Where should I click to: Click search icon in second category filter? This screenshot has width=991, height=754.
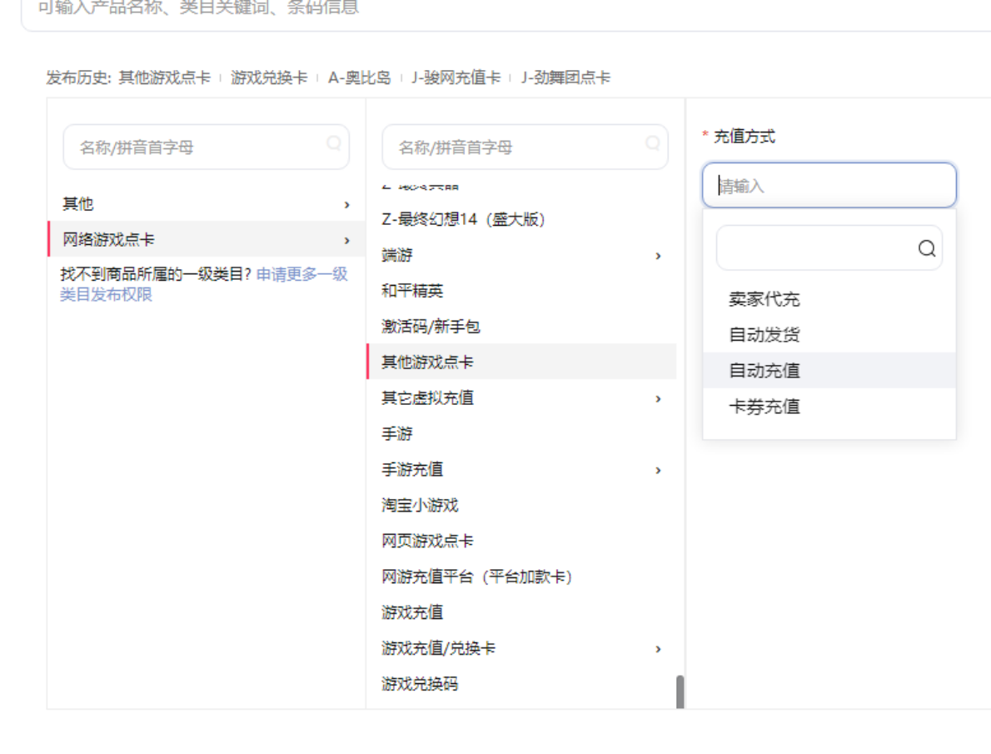click(653, 143)
